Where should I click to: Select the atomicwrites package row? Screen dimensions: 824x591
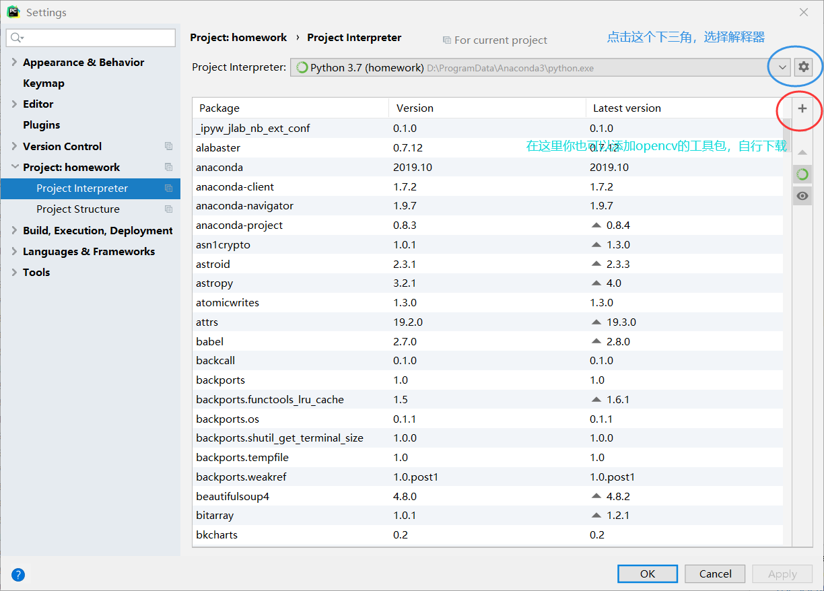(x=487, y=302)
